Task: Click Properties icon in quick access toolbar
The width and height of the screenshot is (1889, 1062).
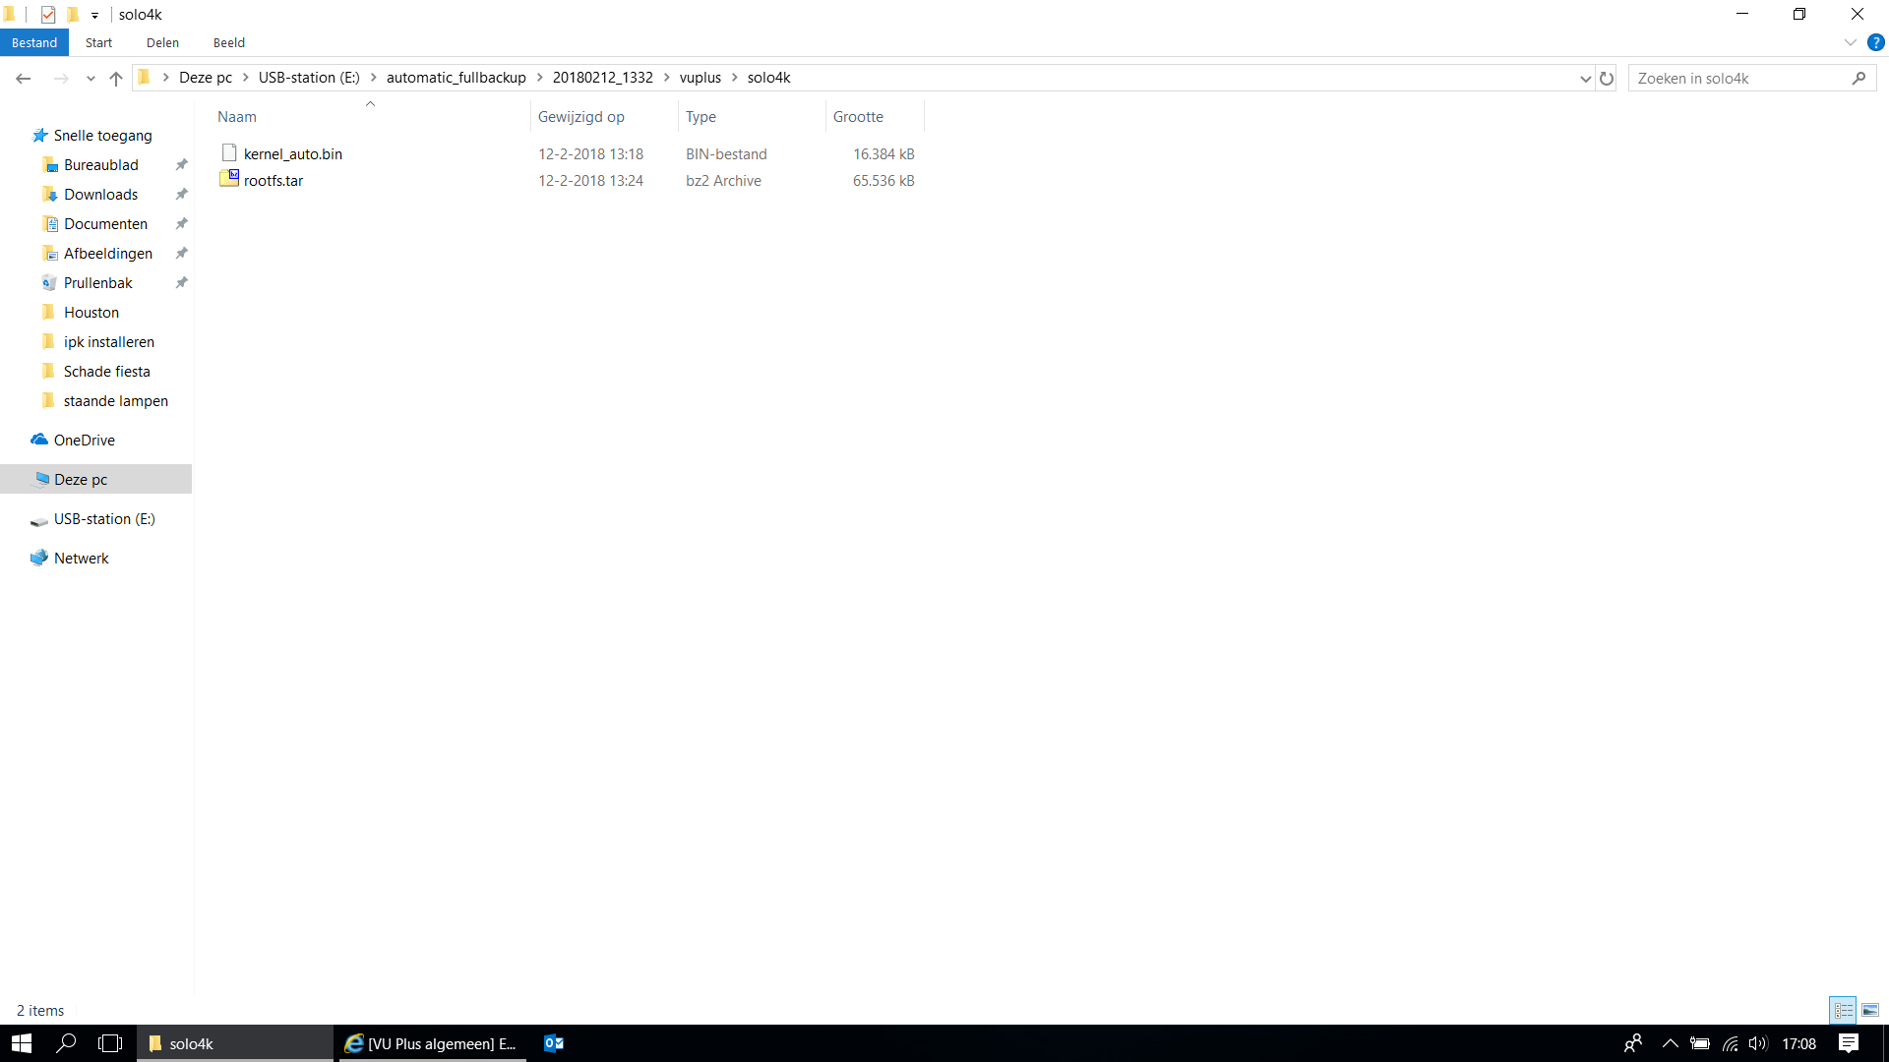Action: [x=48, y=15]
